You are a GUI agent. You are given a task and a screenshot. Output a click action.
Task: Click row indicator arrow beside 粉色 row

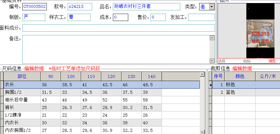211,85
